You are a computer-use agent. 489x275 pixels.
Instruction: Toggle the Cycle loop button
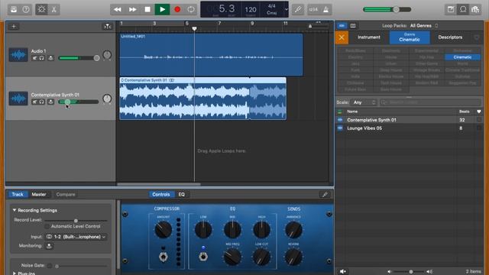pyautogui.click(x=191, y=9)
